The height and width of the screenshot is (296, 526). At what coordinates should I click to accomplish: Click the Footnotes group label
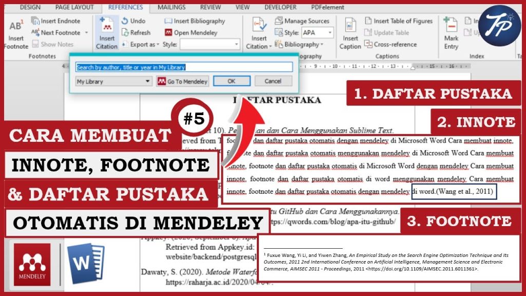[42, 56]
